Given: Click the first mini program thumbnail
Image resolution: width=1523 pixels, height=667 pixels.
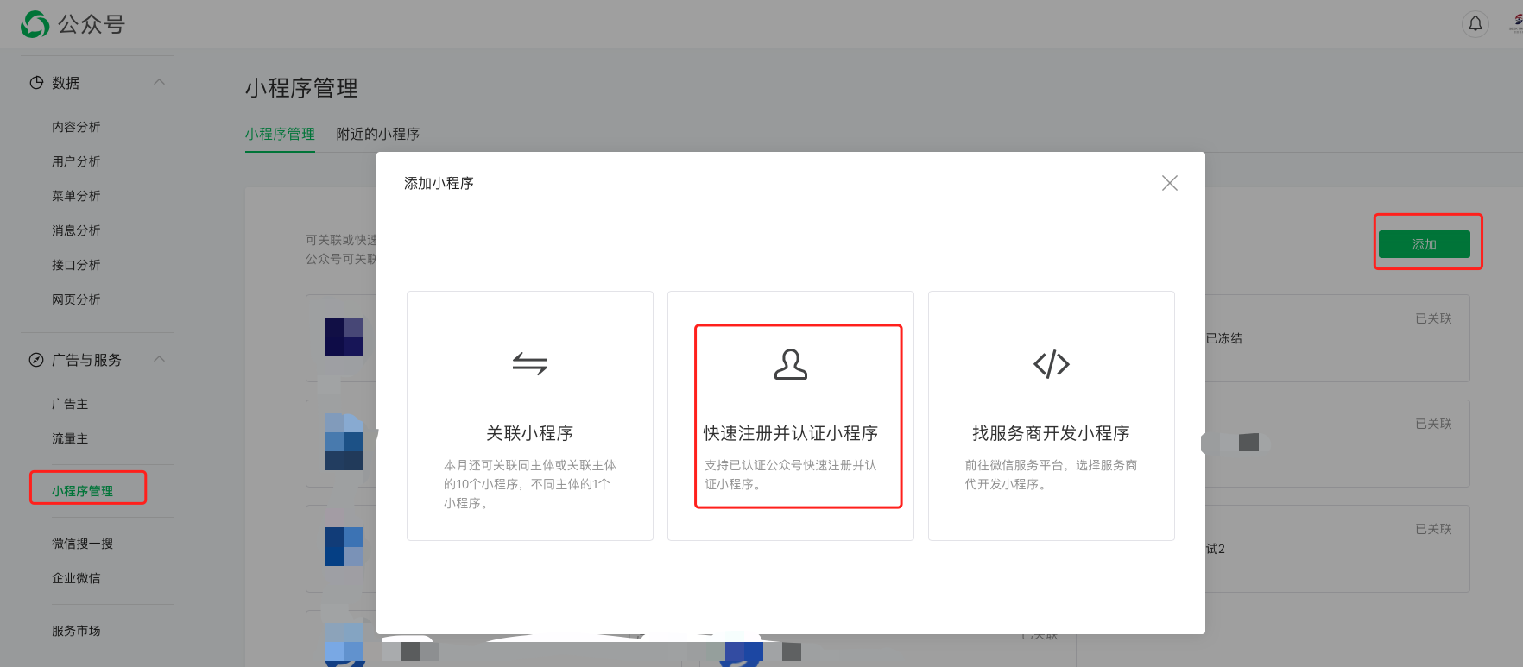Looking at the screenshot, I should 344,337.
